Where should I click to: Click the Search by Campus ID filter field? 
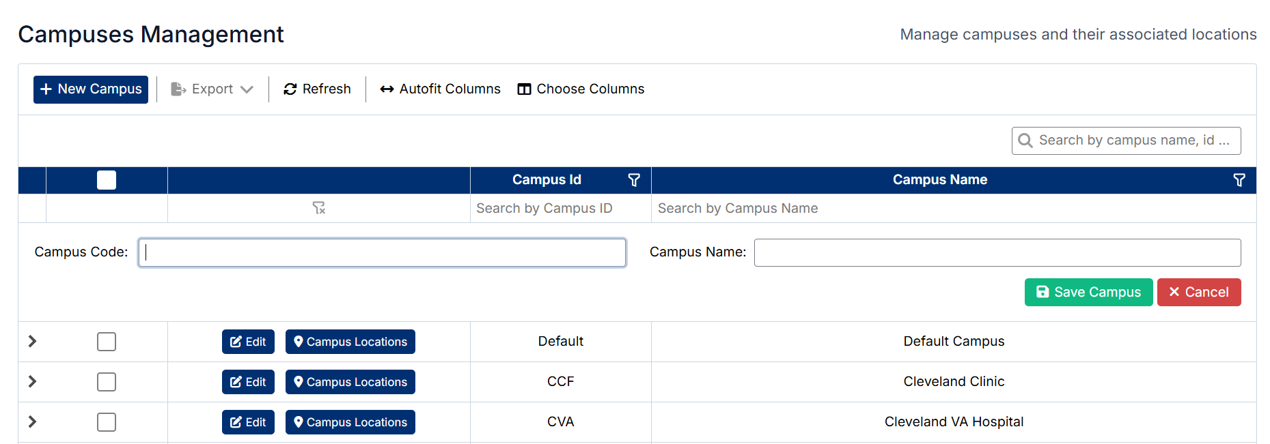pos(560,209)
